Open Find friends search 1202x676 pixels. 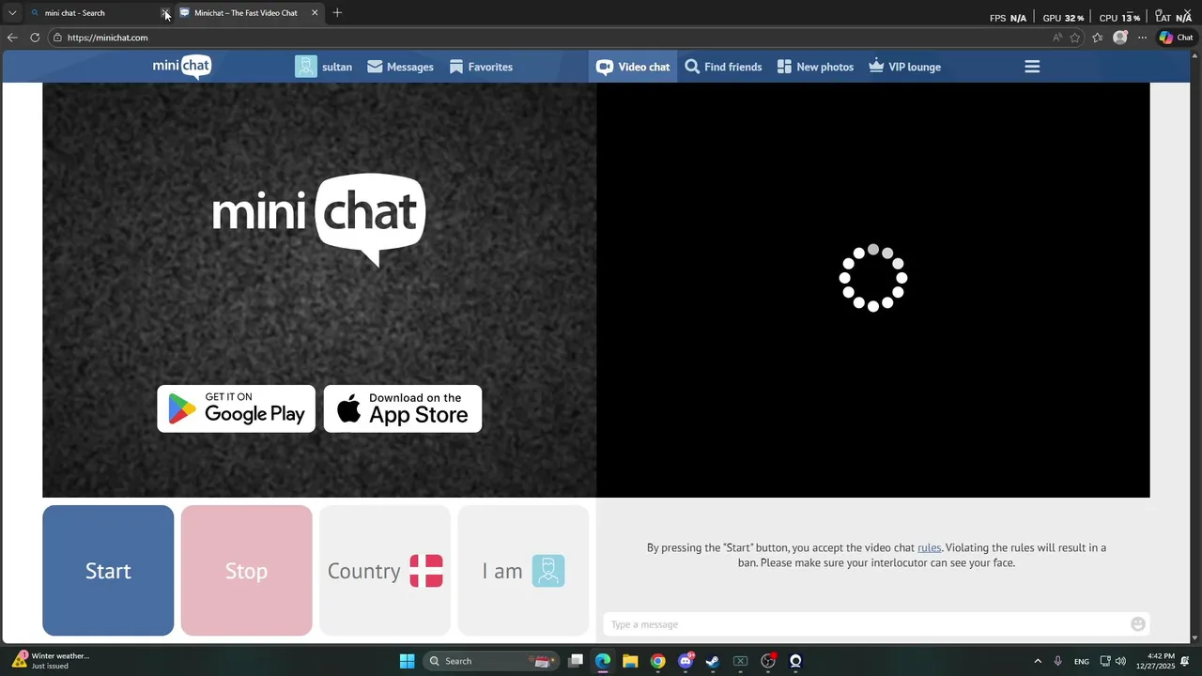click(723, 67)
